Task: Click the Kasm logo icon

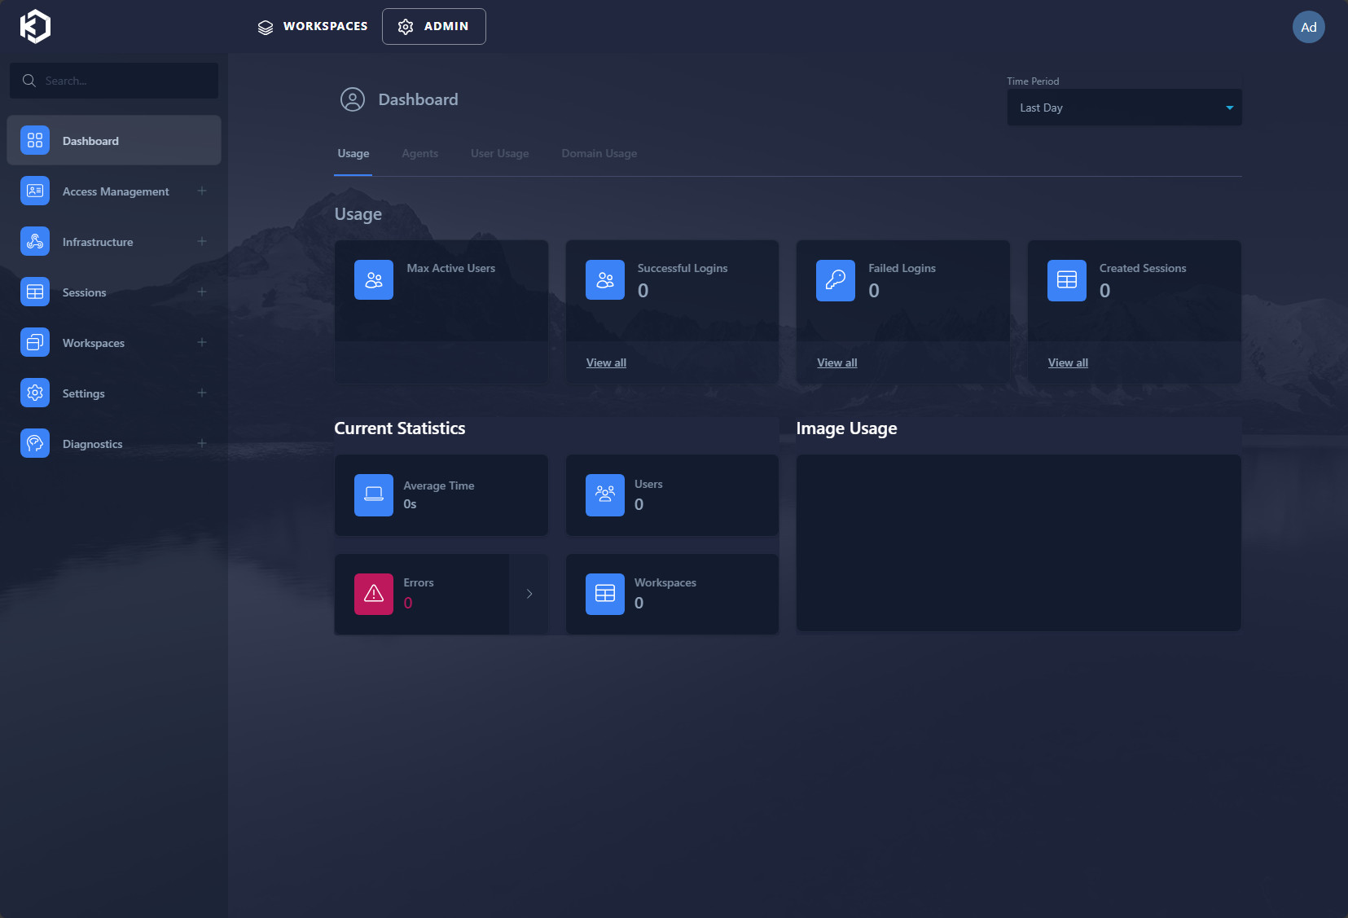Action: [35, 26]
